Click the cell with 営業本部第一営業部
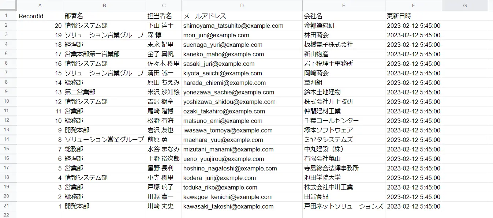 point(104,54)
